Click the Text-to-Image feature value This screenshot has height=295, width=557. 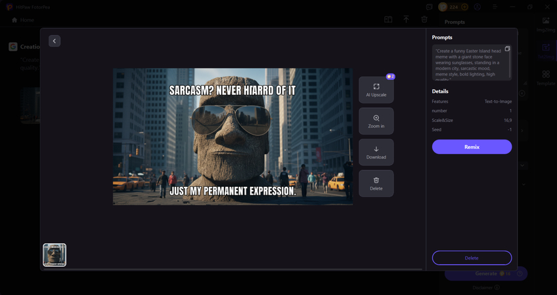[x=498, y=102]
